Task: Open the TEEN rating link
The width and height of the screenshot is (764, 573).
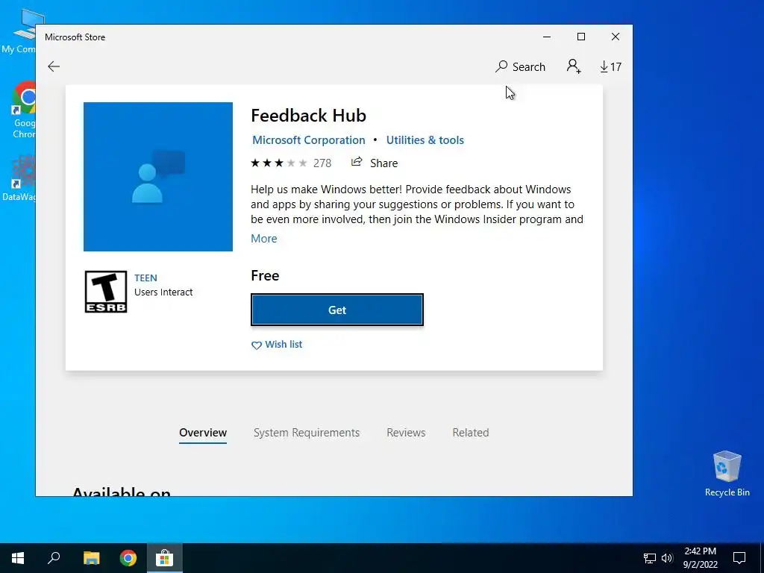Action: [145, 278]
